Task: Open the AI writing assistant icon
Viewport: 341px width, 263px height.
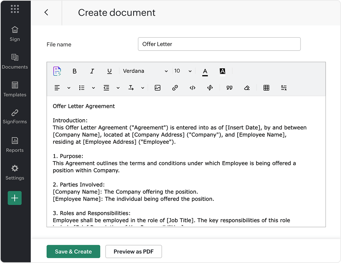Action: click(57, 71)
